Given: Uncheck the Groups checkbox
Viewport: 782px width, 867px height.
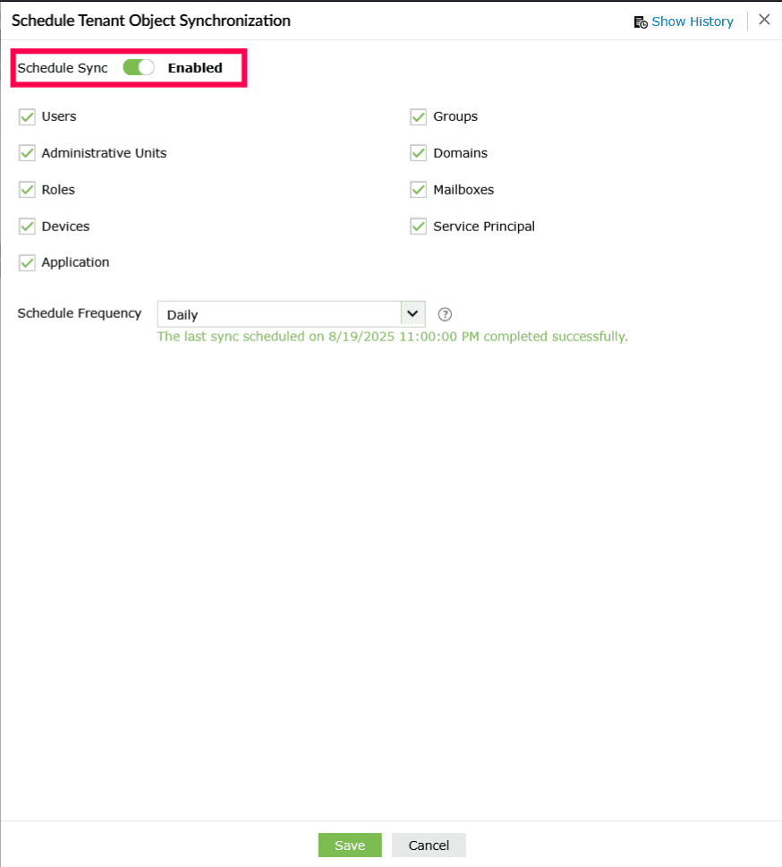Looking at the screenshot, I should 418,117.
